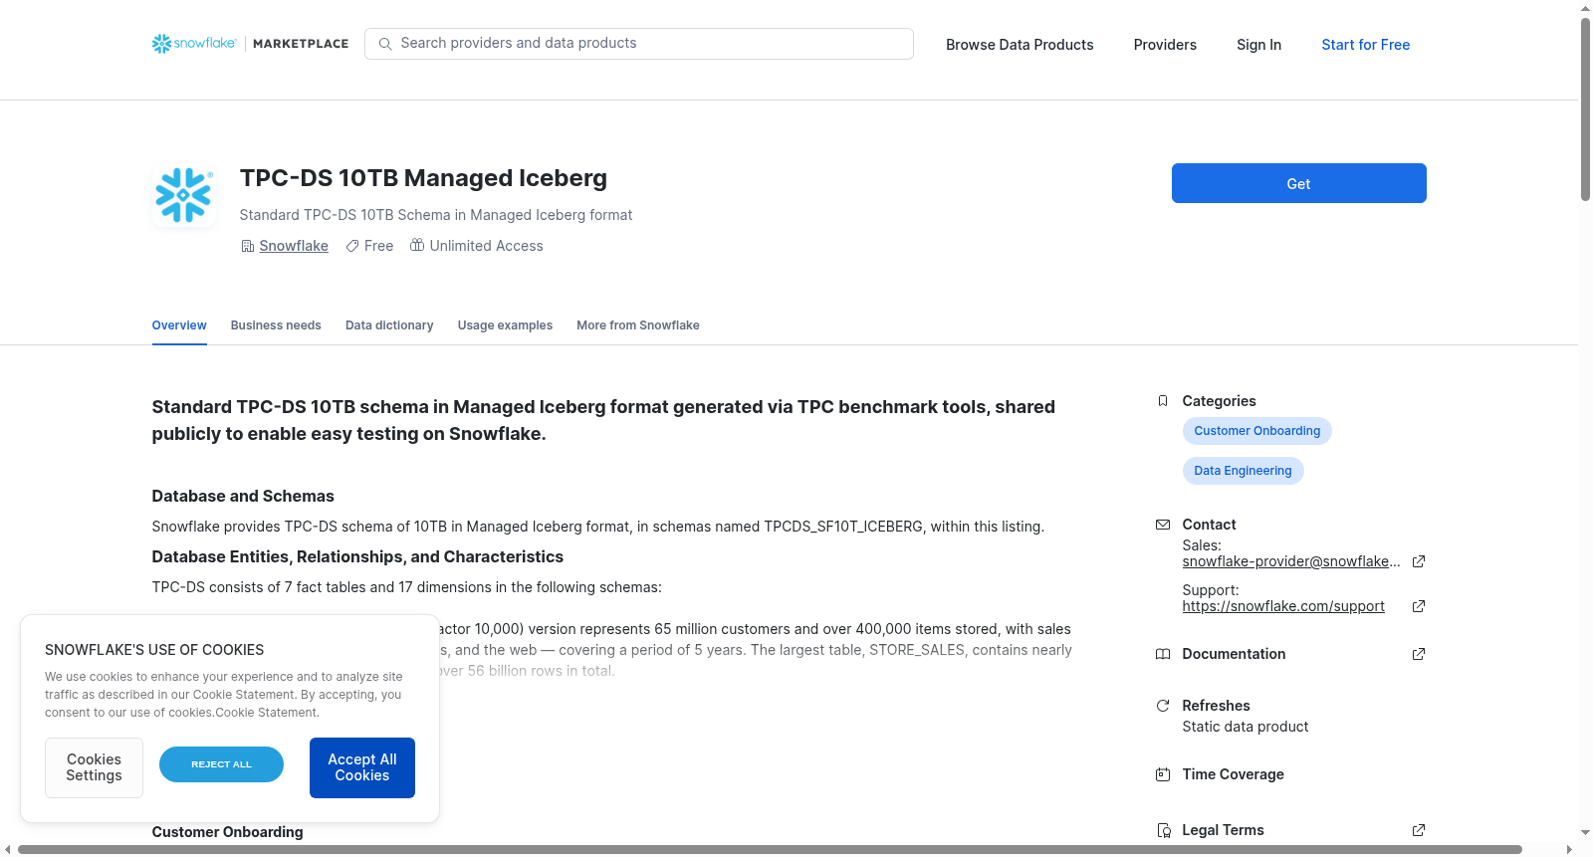Click the MARKETPLACE header text

pyautogui.click(x=301, y=44)
